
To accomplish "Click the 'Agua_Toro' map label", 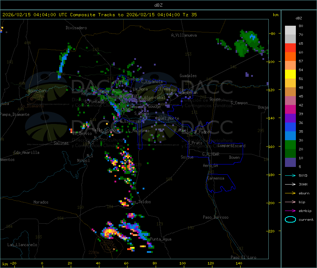I will coord(38,91).
